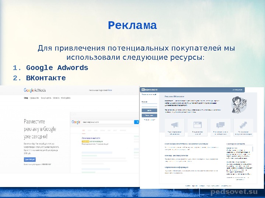Open the 'Преимущества' tab in AdWords

tap(34, 98)
